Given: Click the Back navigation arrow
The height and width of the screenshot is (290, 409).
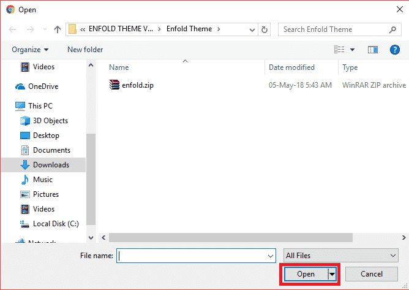Looking at the screenshot, I should tap(12, 29).
